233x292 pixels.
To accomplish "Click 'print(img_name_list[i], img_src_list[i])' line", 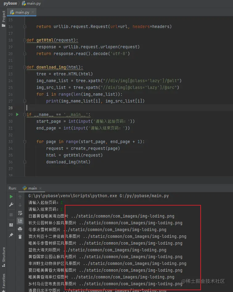I will pyautogui.click(x=95, y=101).
